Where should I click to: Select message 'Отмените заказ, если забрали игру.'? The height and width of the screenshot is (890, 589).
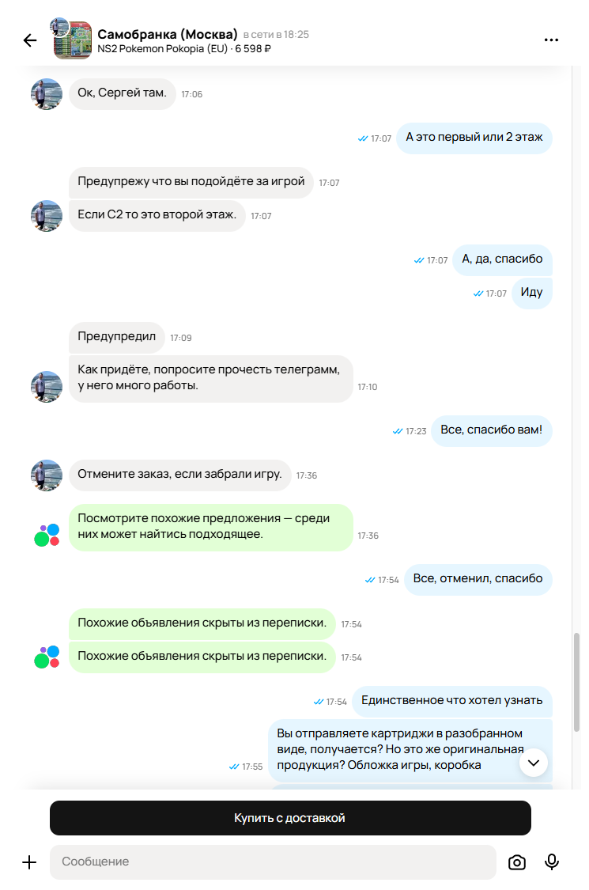[180, 475]
